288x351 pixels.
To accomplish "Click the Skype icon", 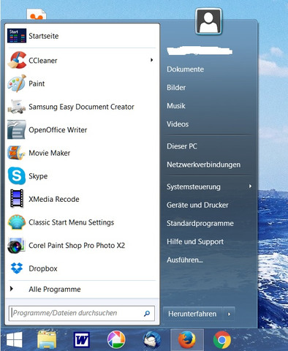I will (17, 175).
